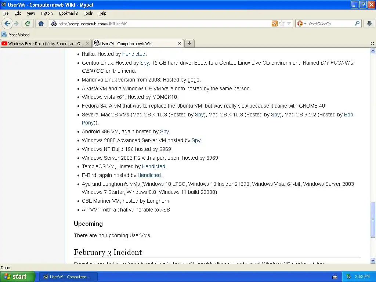Open the Most Visited bookmarks folder
376x282 pixels.
pos(16,35)
